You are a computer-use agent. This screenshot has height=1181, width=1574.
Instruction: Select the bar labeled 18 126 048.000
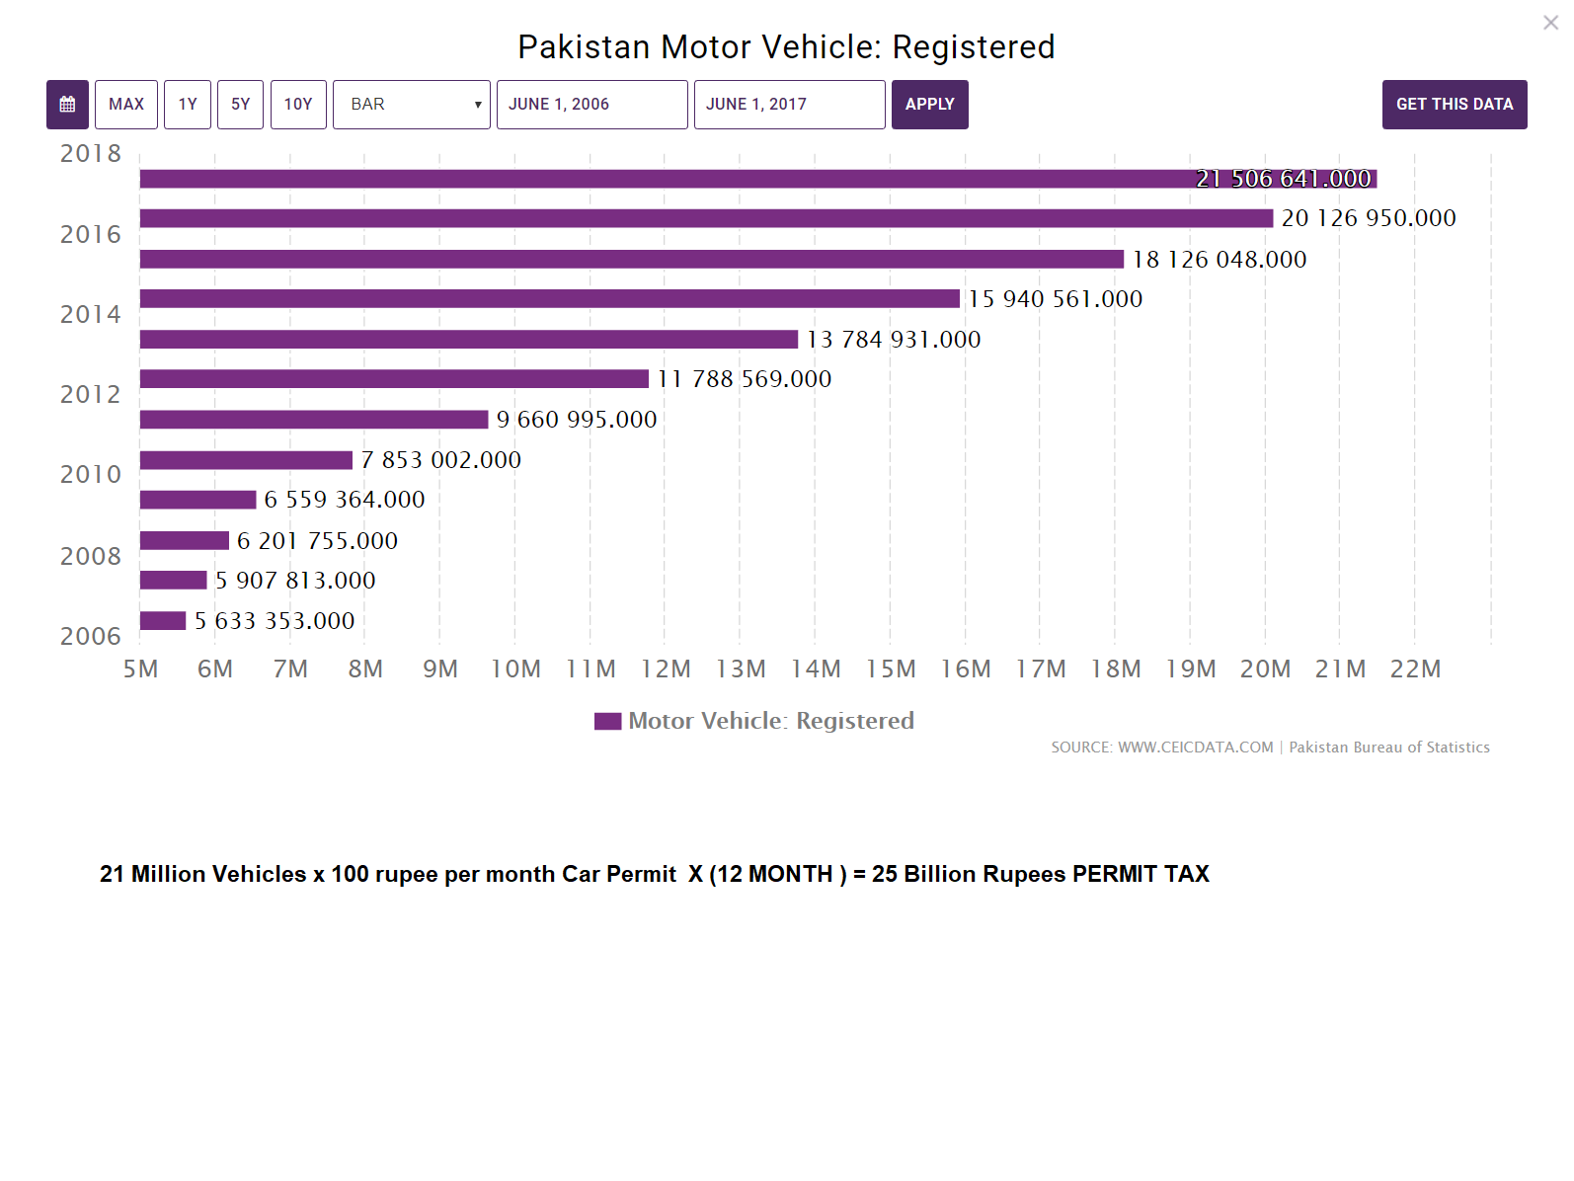click(632, 259)
